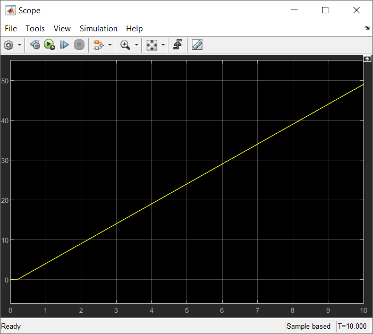
Task: Toggle the Cursor Measurements ruler icon
Action: [197, 45]
